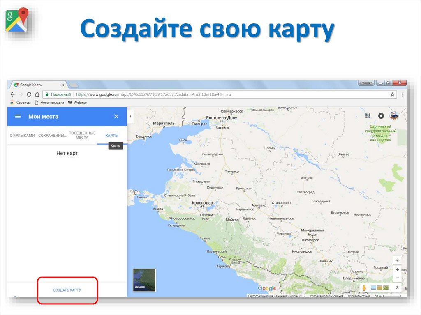Image resolution: width=421 pixels, height=315 pixels.
Task: Expand the imagery strip with double chevron
Action: coord(398,287)
